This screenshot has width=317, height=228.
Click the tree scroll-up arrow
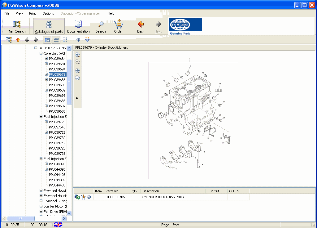69,48
